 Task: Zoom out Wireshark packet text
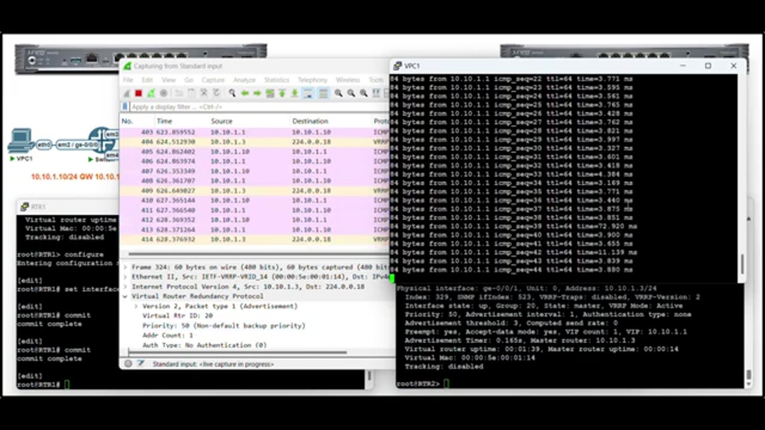click(x=351, y=93)
